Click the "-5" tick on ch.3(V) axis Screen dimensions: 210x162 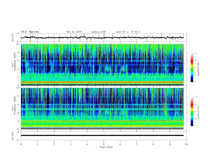pyautogui.click(x=17, y=140)
